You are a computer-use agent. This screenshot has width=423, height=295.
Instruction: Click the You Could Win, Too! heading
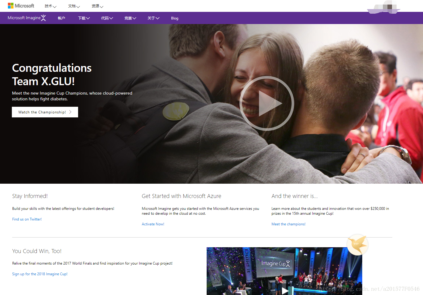(37, 251)
